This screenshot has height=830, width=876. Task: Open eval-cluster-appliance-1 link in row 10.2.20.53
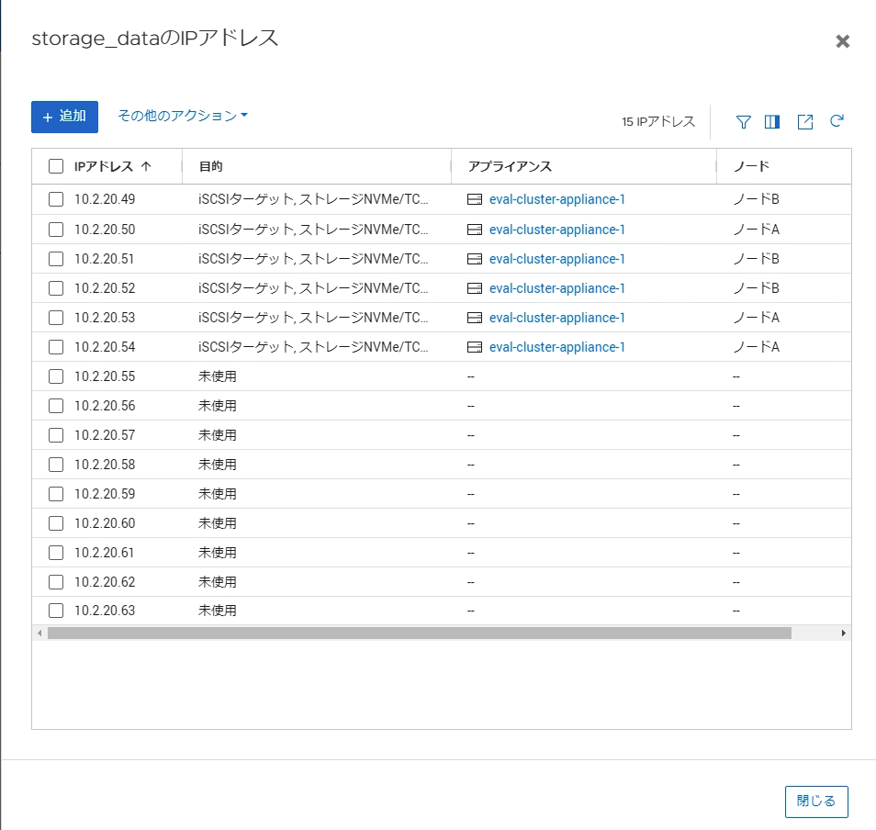coord(555,317)
